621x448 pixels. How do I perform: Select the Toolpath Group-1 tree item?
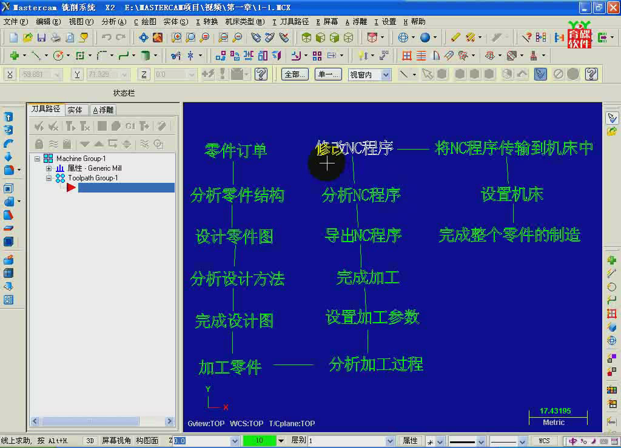[x=93, y=179]
